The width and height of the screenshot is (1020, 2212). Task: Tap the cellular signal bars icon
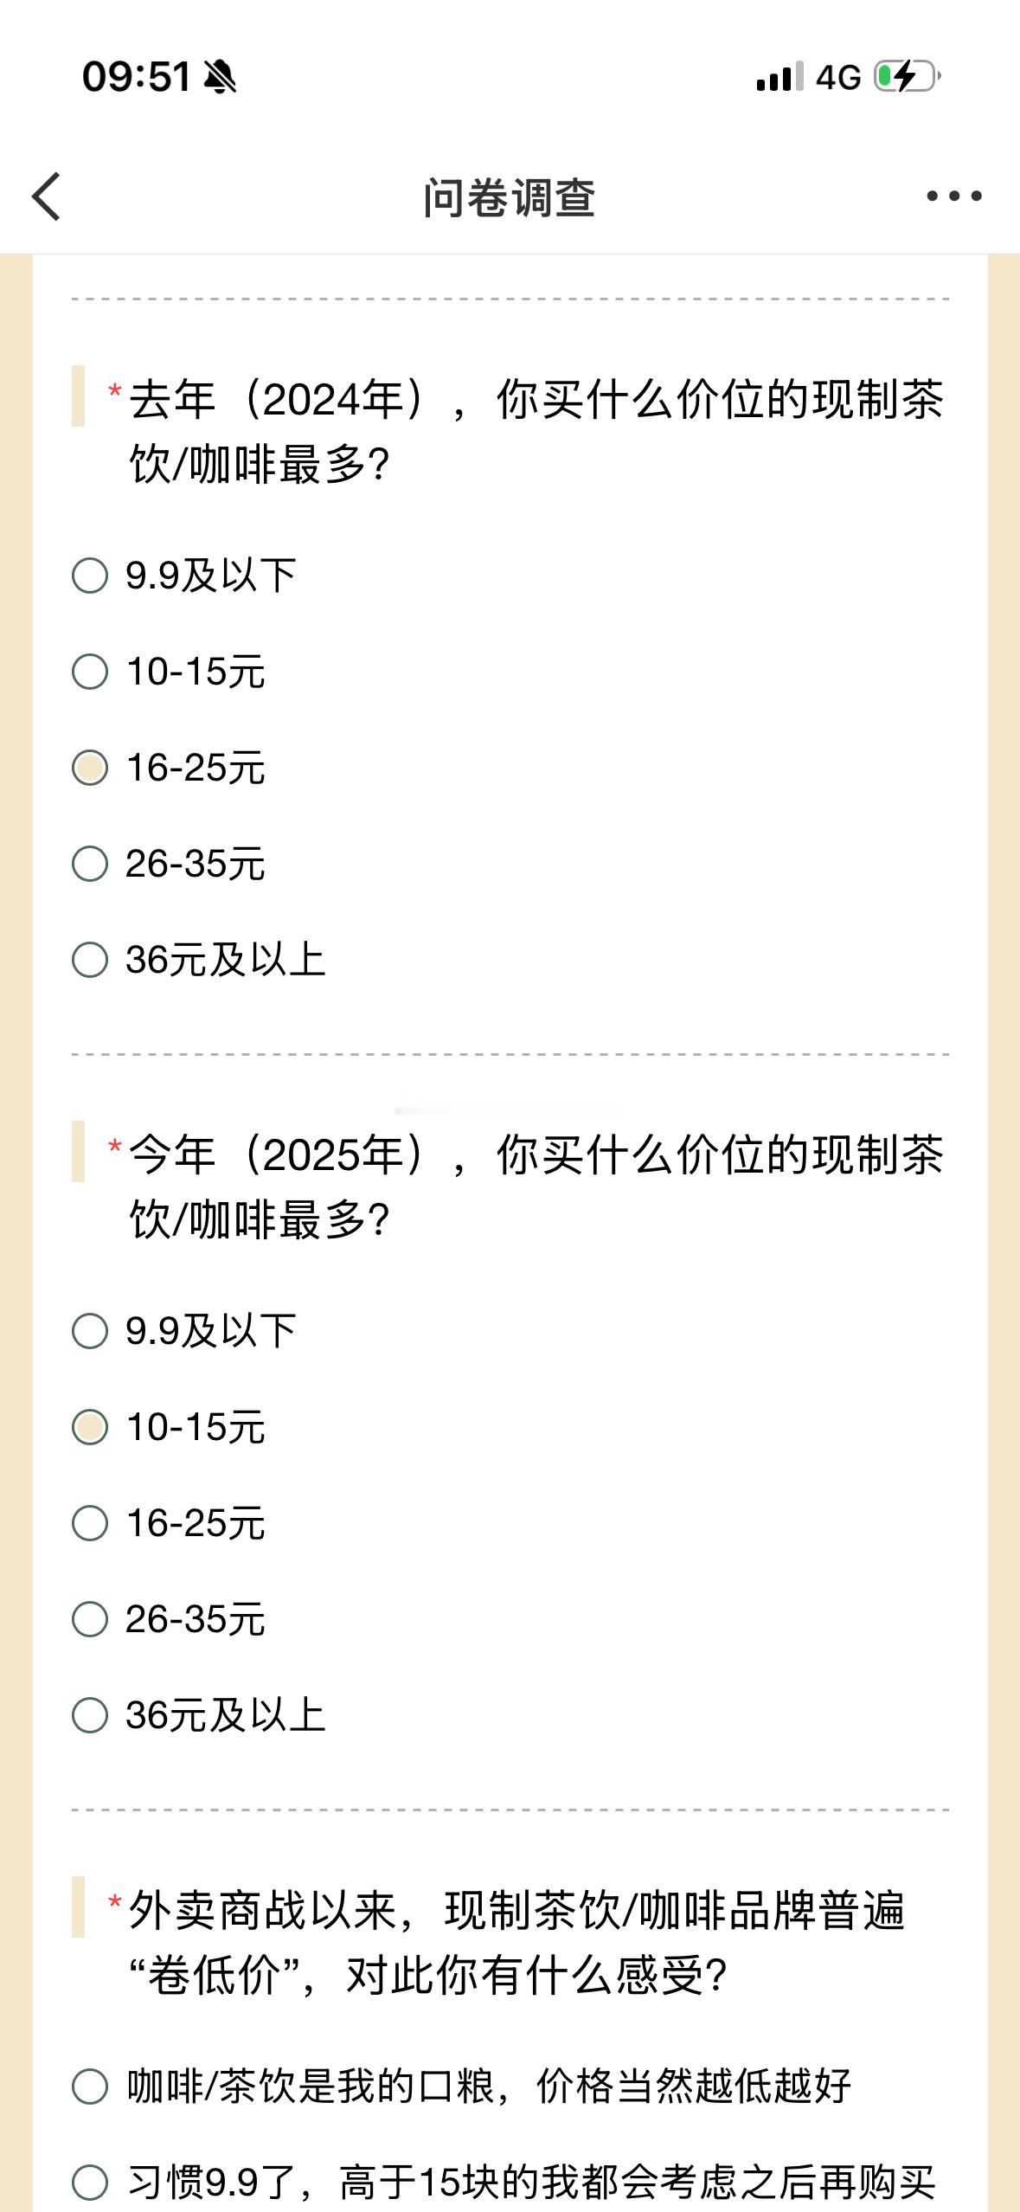coord(779,77)
